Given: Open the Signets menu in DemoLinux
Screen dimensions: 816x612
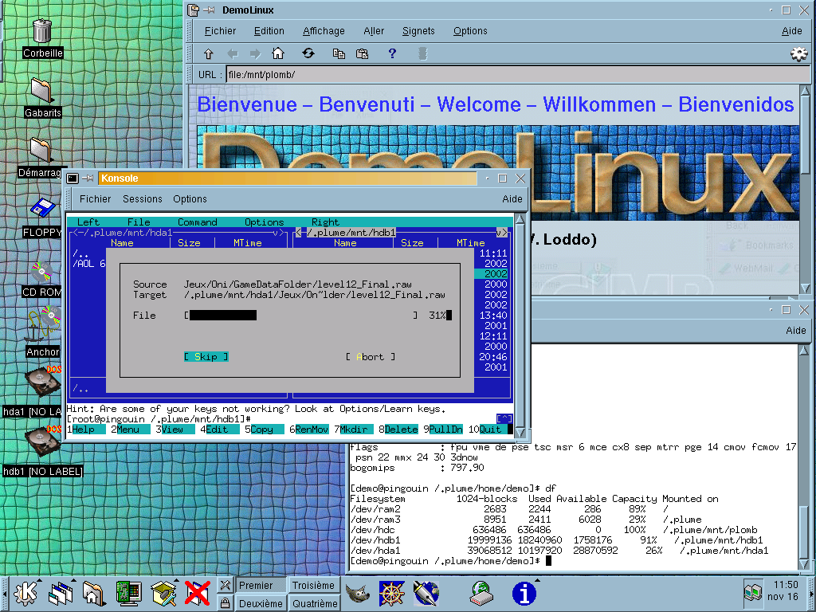Looking at the screenshot, I should 418,31.
